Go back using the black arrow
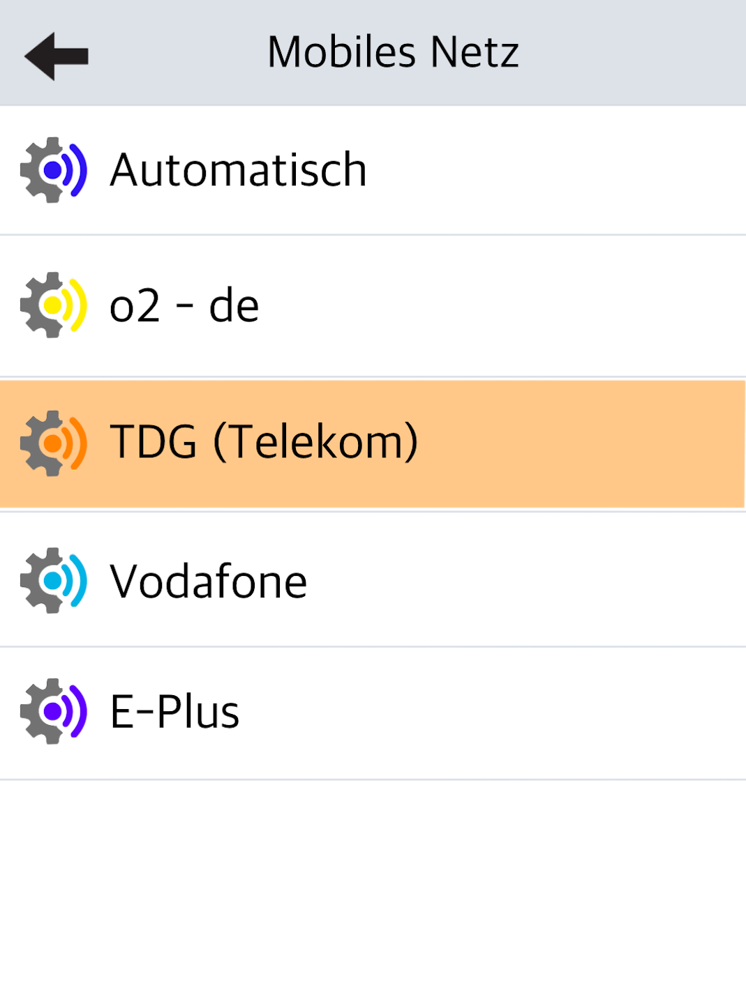This screenshot has width=746, height=1004. pyautogui.click(x=56, y=56)
